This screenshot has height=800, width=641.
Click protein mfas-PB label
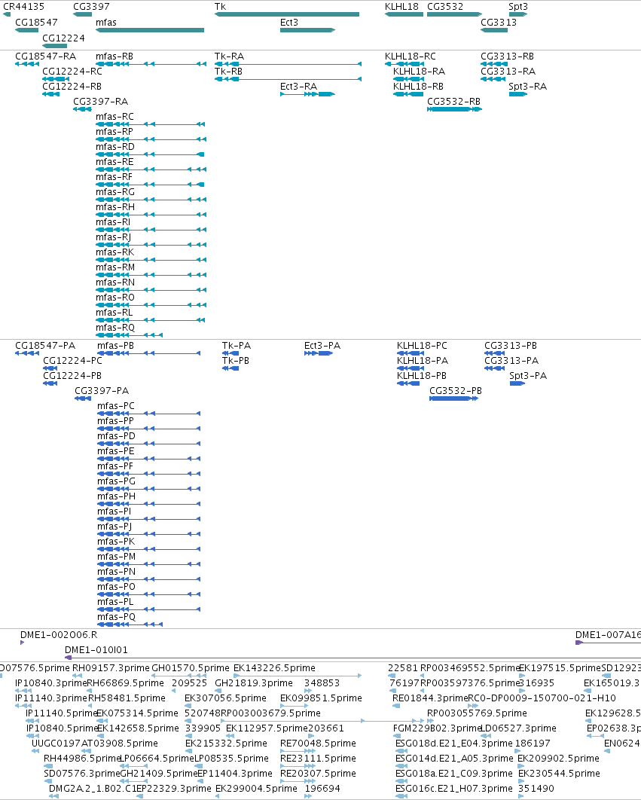[x=116, y=346]
